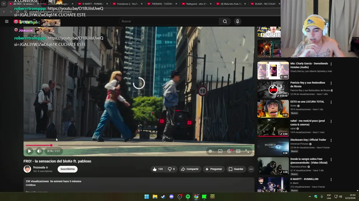Open Chrome from the taskbar
Screen dimensions: 359x201
(x=196, y=197)
